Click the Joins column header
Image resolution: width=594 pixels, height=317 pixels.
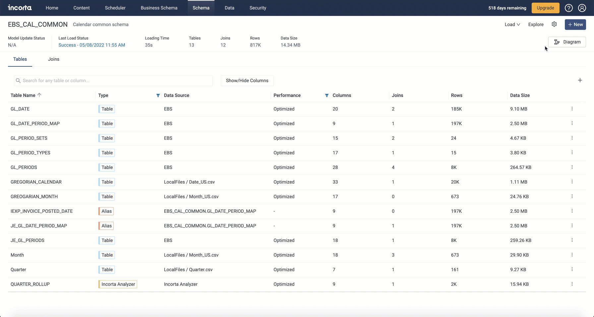pyautogui.click(x=397, y=95)
